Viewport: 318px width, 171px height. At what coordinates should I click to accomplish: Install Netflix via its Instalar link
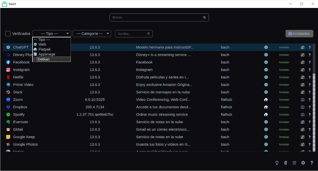point(284,77)
